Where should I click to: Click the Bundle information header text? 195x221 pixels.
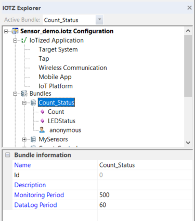(x=43, y=155)
